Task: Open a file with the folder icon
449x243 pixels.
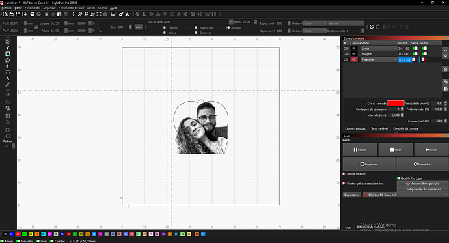Action: (12, 14)
